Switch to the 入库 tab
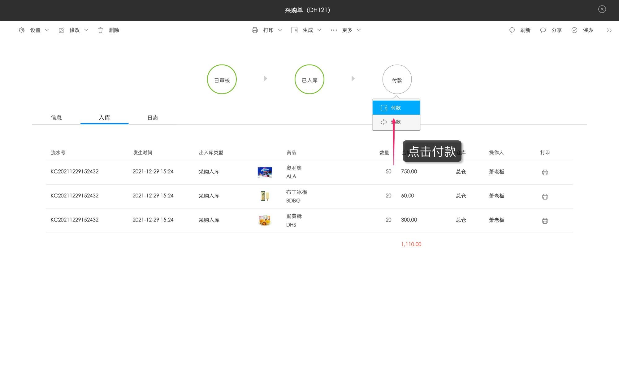This screenshot has width=619, height=386. click(x=105, y=118)
